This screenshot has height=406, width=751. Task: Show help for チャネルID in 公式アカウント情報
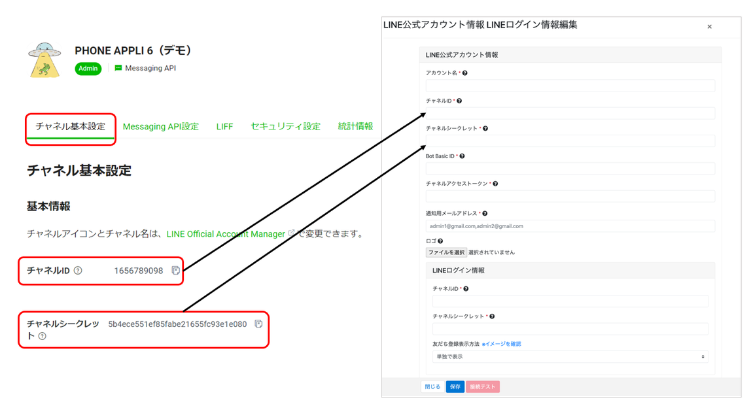coord(459,101)
